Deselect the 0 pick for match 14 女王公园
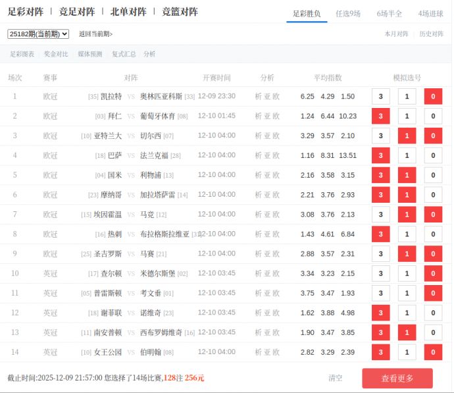Viewport: 454px width, 393px height. click(433, 353)
